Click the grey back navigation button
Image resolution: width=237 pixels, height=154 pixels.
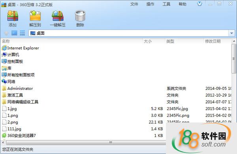pos(6,33)
